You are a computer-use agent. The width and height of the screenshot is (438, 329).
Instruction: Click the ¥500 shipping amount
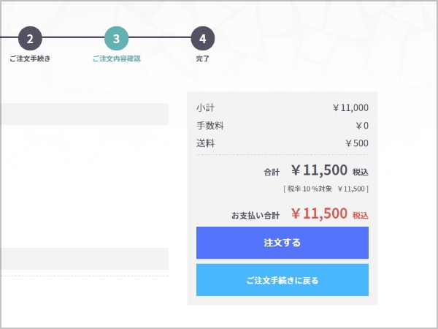coord(357,143)
